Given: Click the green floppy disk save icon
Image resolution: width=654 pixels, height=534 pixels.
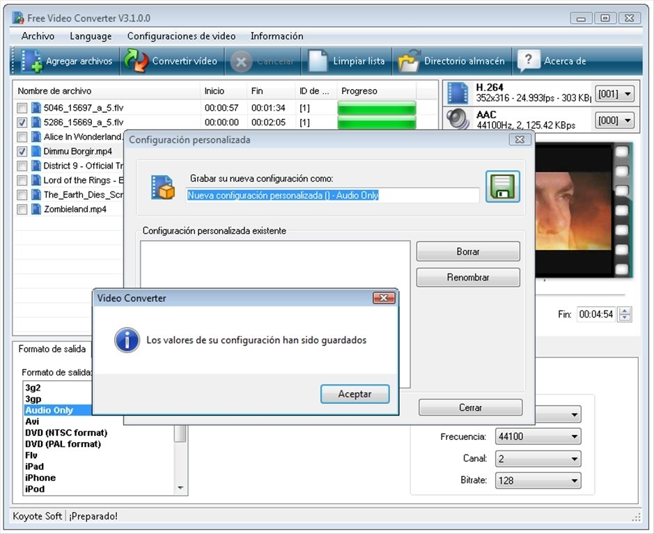Looking at the screenshot, I should pos(503,187).
